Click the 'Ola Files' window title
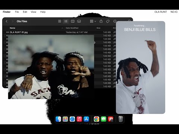Image resolution: width=179 pixels, height=134 pixels. point(22,21)
